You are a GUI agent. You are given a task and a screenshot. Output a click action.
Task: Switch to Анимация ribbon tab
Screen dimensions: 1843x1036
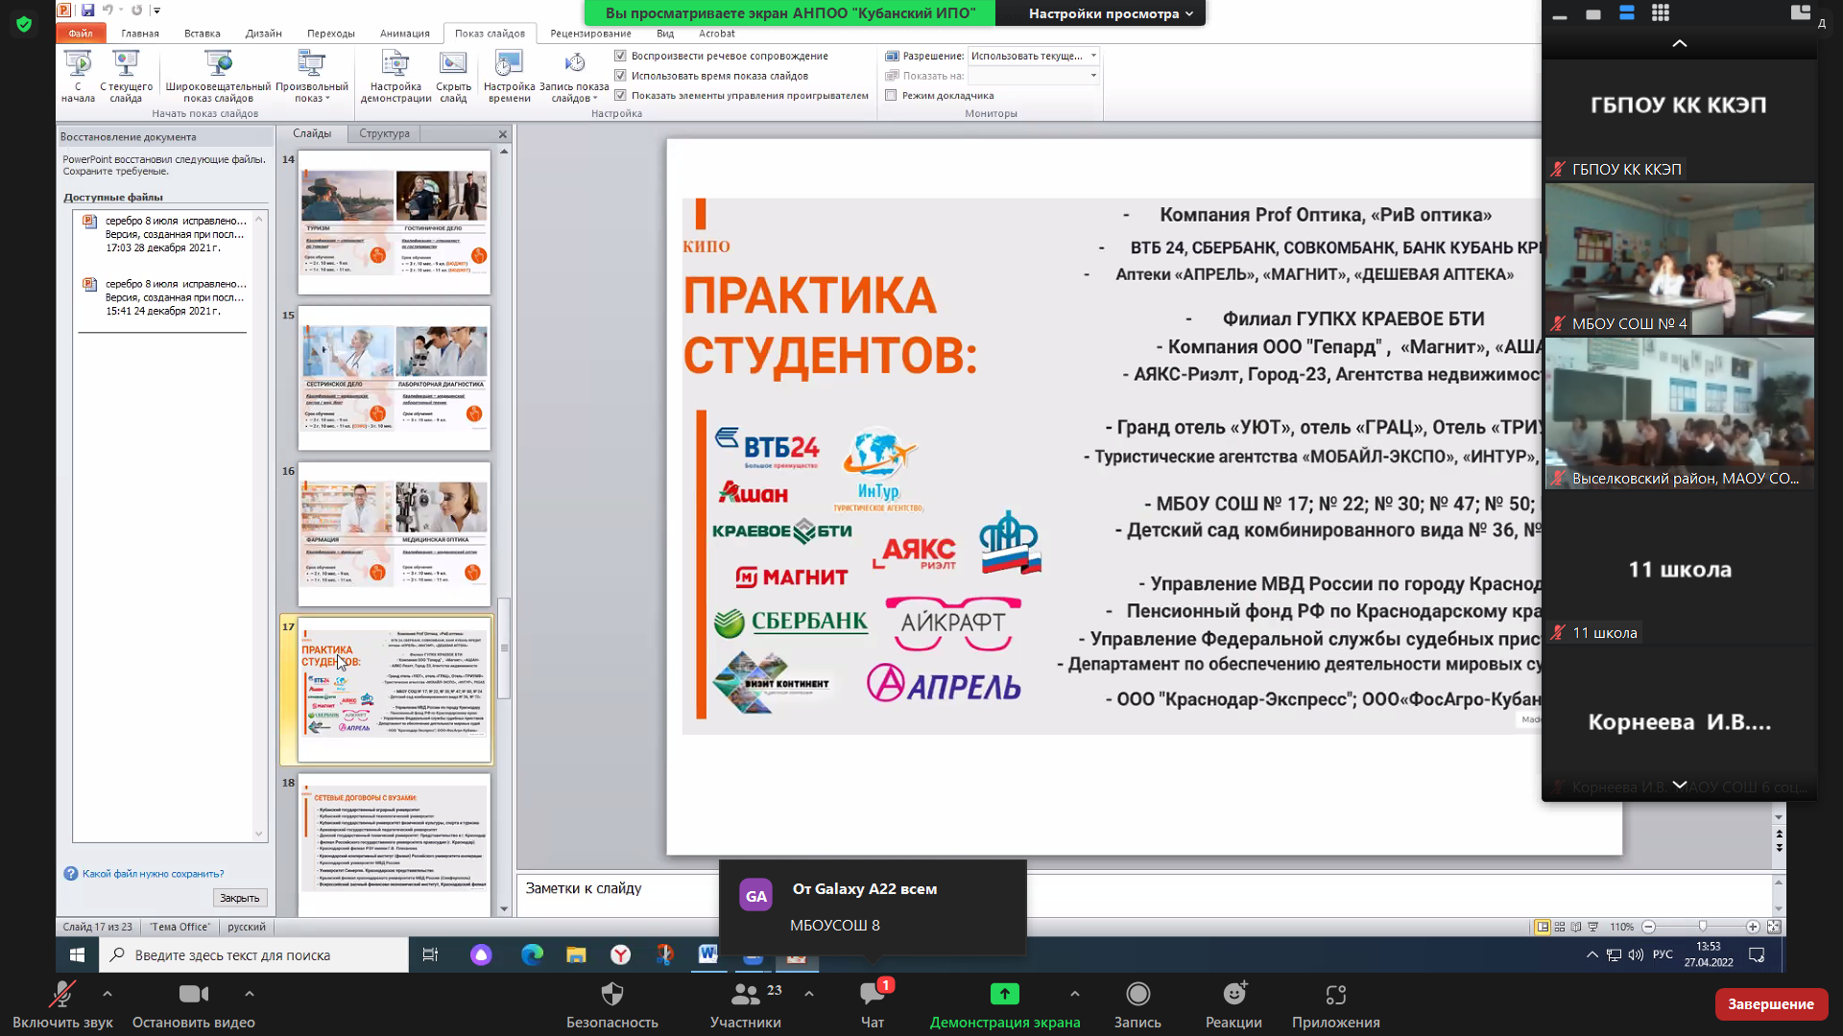pos(405,34)
